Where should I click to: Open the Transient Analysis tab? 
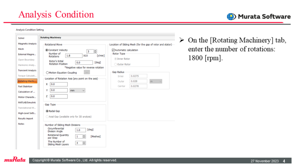click(27, 70)
